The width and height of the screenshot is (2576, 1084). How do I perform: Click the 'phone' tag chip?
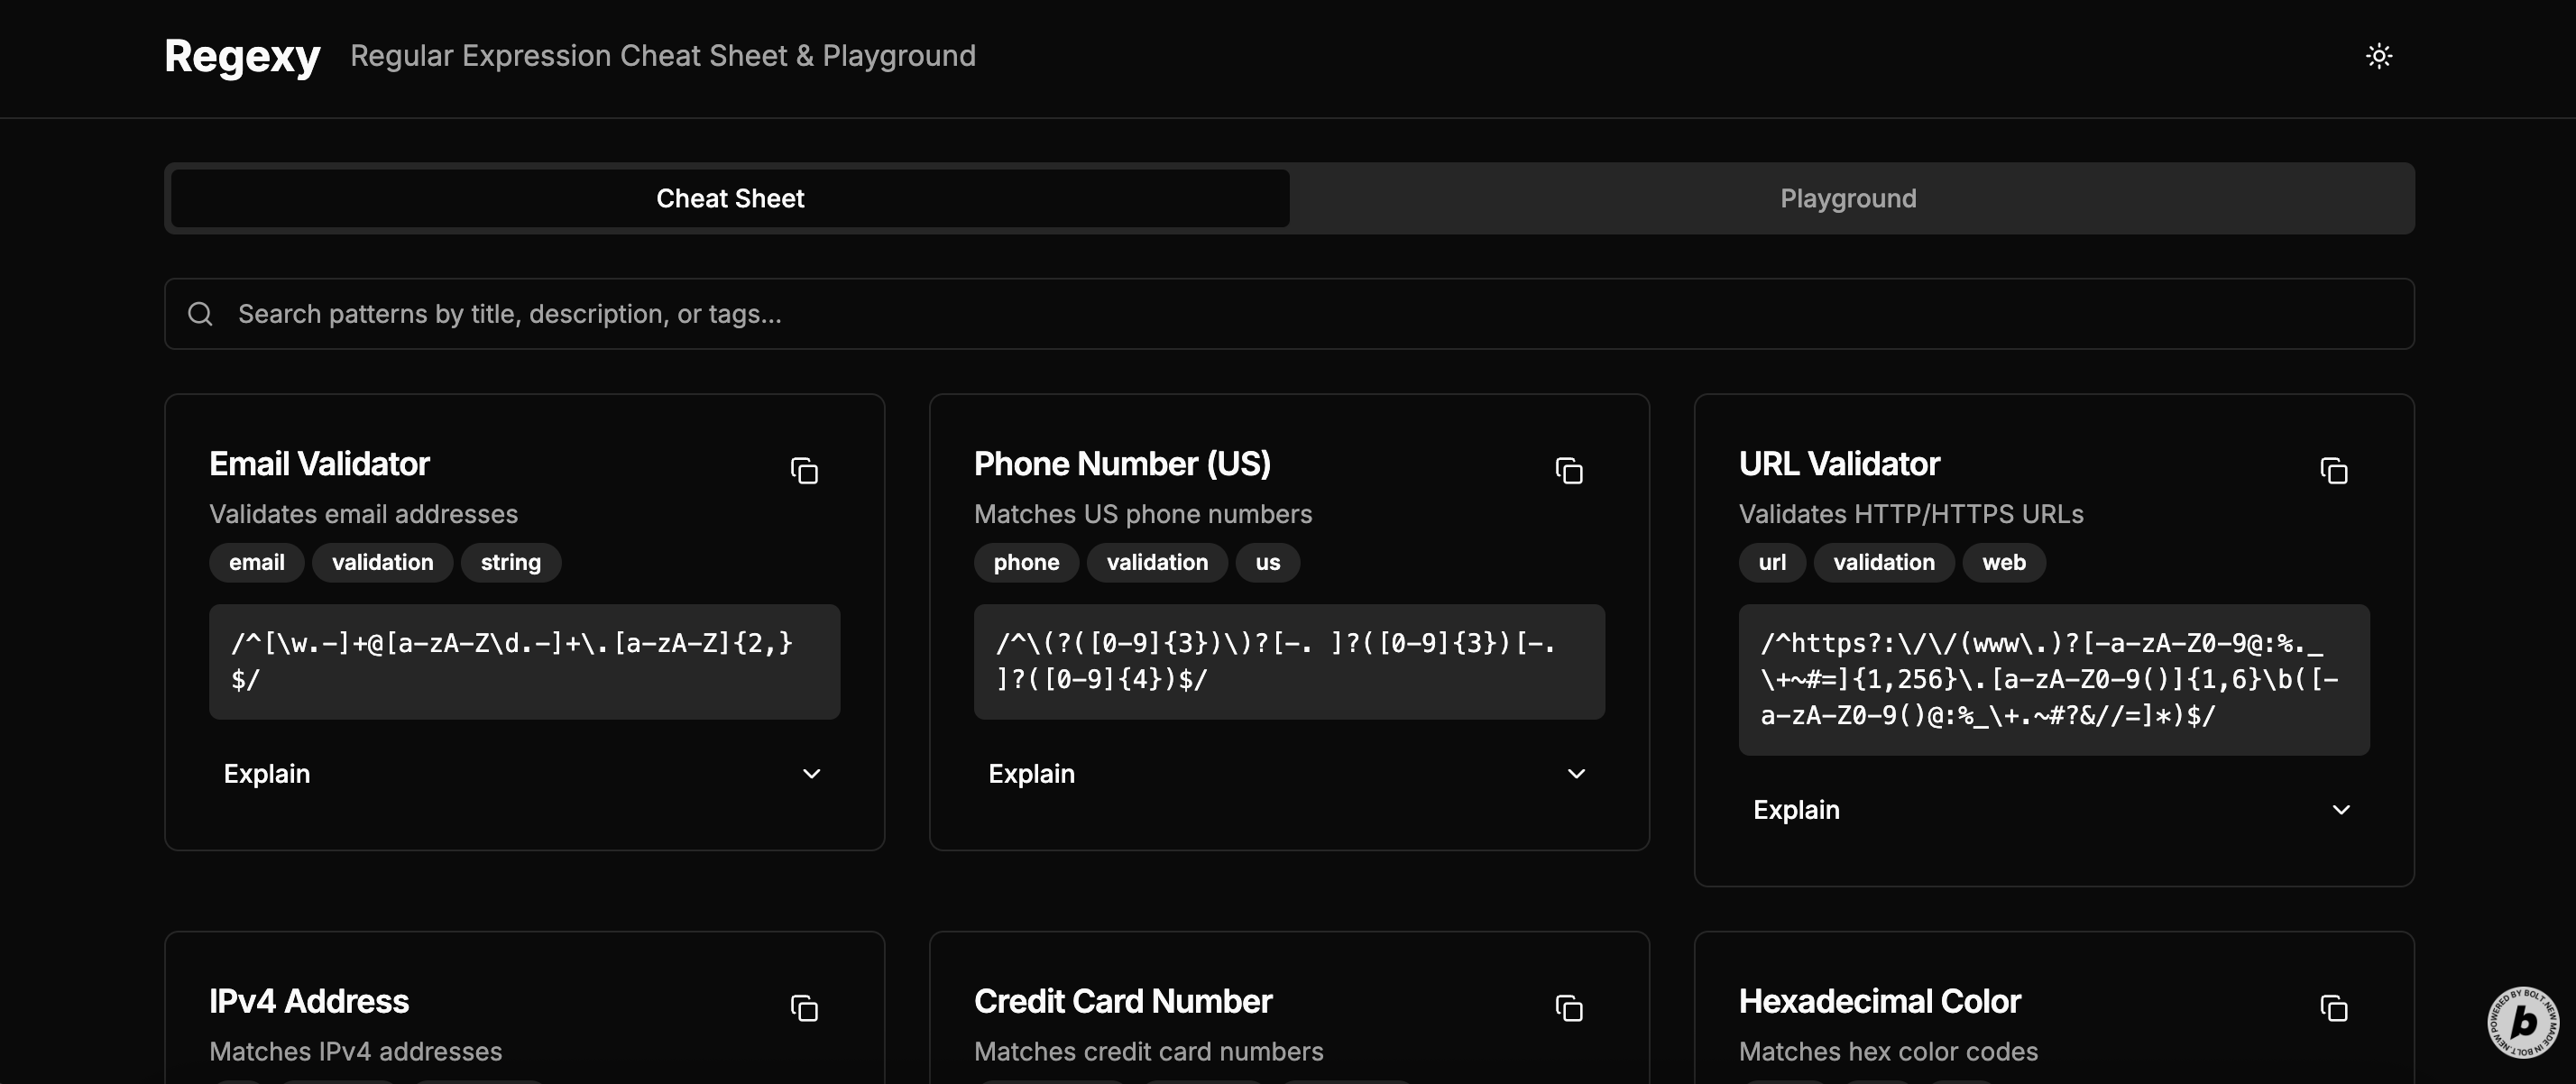coord(1026,562)
